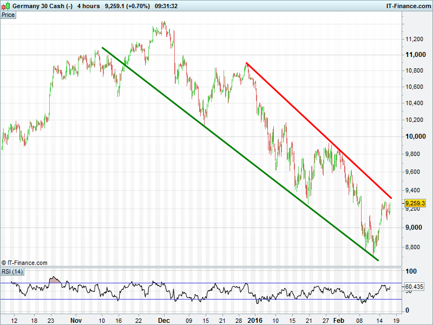Click the 28 date label on time axis
433x325 pixels.
(x=239, y=321)
